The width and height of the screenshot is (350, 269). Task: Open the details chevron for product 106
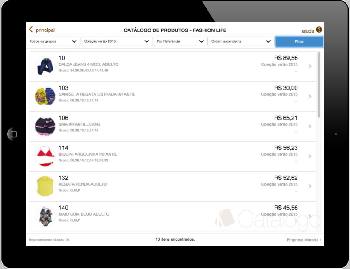310,126
